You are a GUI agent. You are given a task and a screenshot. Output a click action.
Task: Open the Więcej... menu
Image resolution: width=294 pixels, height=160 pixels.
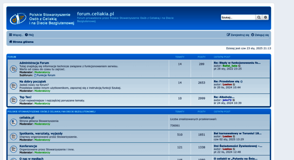point(16,35)
